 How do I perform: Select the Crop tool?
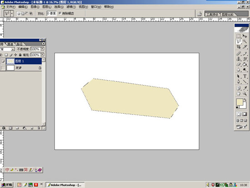coord(239,47)
